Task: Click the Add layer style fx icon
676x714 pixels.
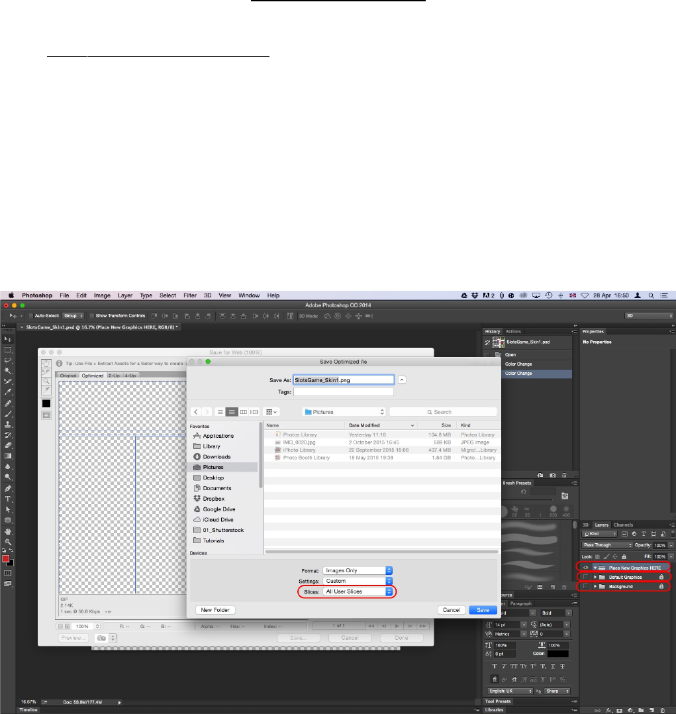Action: tap(608, 710)
